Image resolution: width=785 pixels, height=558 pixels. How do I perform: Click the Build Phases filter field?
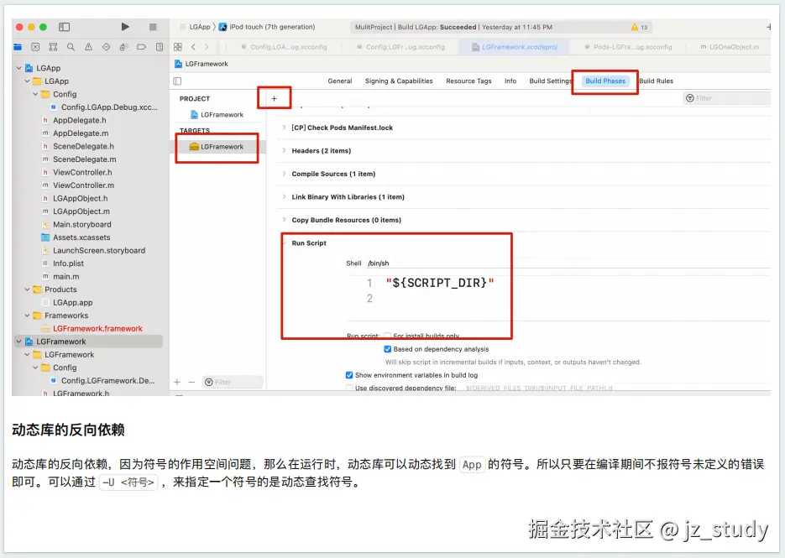point(726,98)
